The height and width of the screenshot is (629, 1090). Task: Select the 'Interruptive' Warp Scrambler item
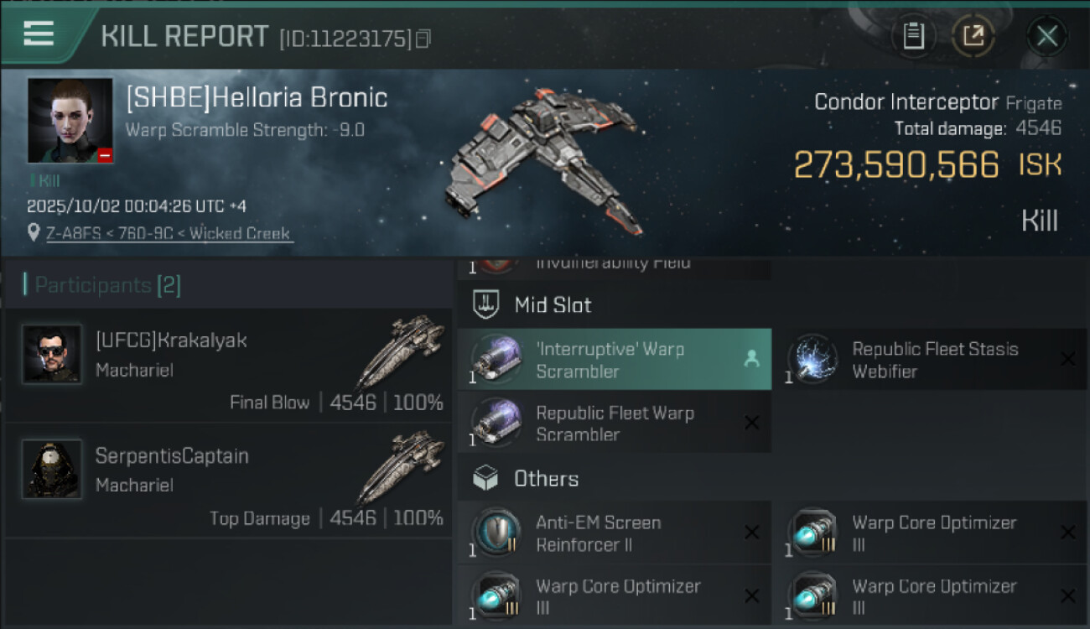pos(614,360)
